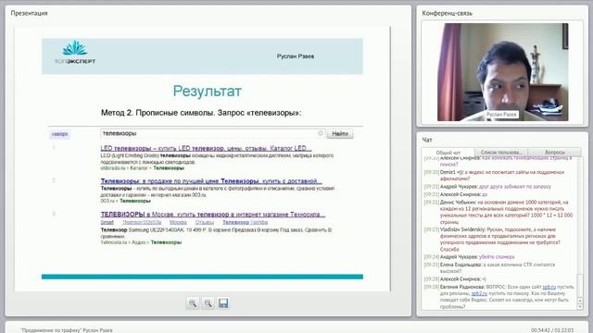Click the 'Найти' search button

340,133
